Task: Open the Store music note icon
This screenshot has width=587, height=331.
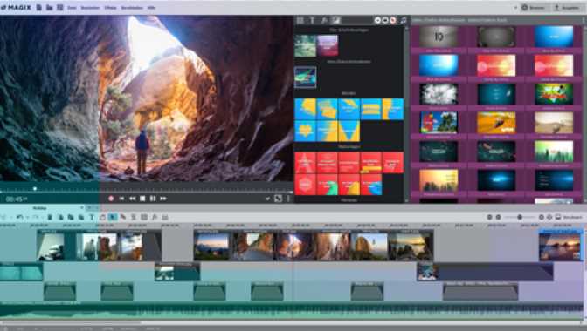Action: click(x=404, y=21)
